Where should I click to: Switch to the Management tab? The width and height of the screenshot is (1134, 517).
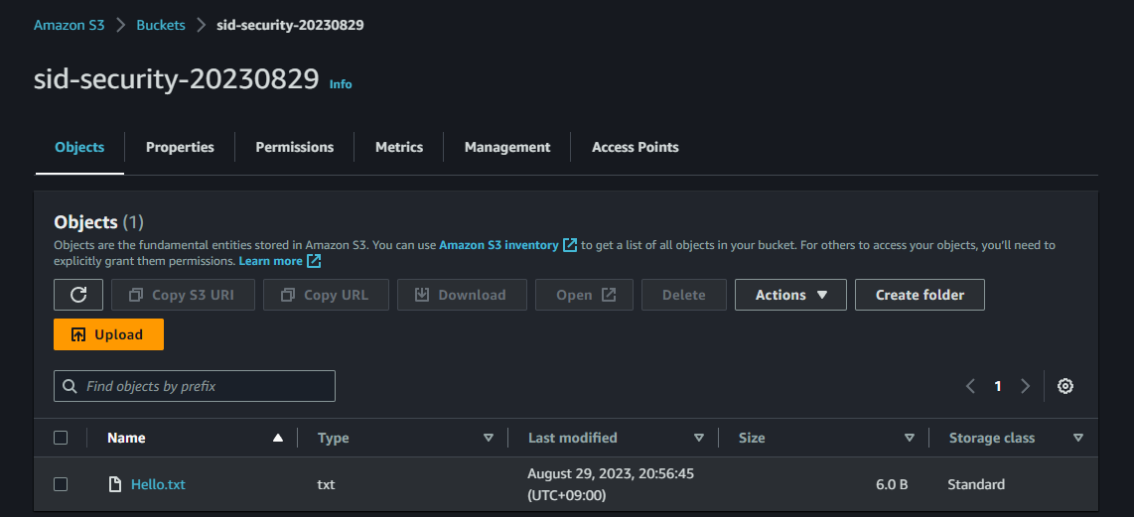507,148
